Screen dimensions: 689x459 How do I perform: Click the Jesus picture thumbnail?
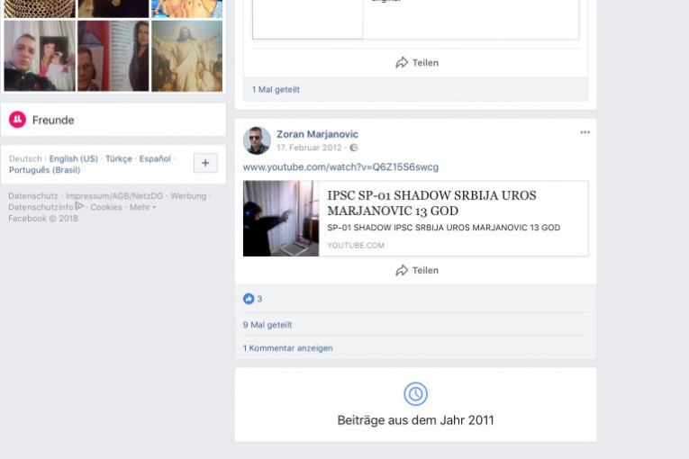click(x=186, y=56)
